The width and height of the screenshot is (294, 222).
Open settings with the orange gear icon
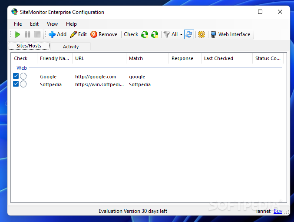202,34
